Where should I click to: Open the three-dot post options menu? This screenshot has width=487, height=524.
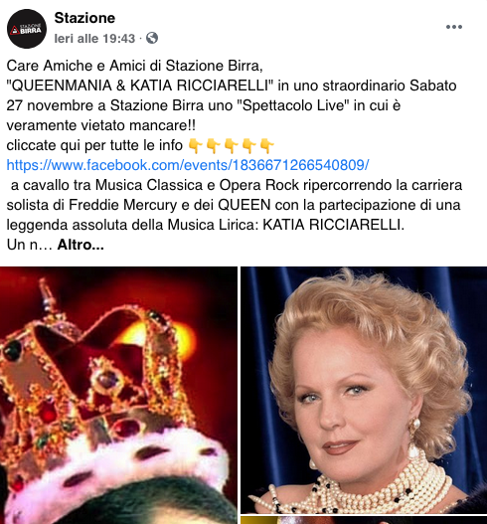[x=454, y=27]
